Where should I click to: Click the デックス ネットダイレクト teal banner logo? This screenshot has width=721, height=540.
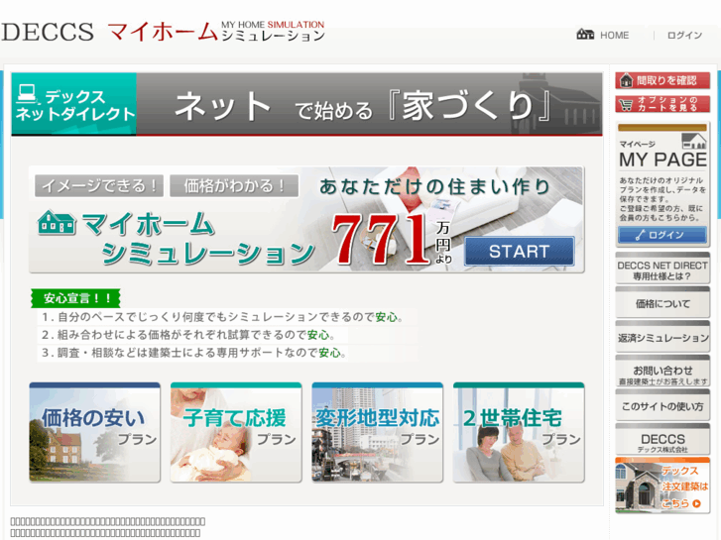tap(74, 104)
